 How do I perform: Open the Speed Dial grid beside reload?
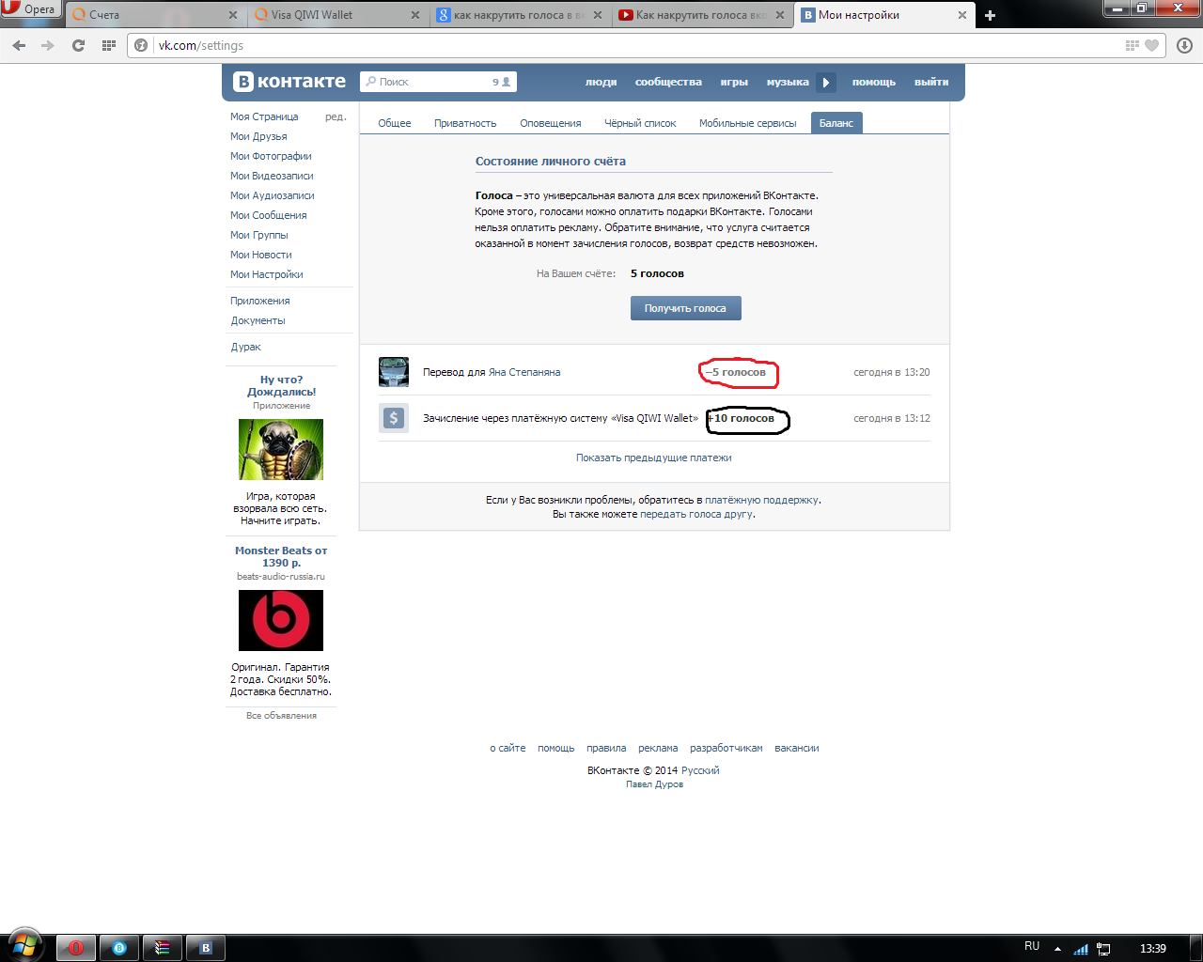pos(109,45)
